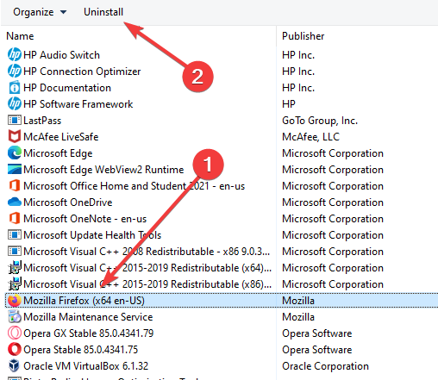Screen dimensions: 438x380
Task: Select the Microsoft Edge program name
Action: 58,153
